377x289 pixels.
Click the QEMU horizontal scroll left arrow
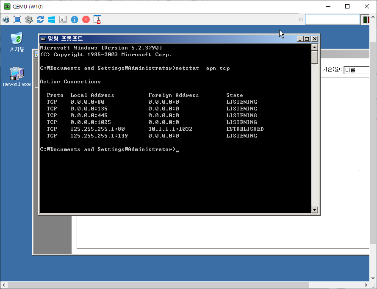pyautogui.click(x=4, y=285)
